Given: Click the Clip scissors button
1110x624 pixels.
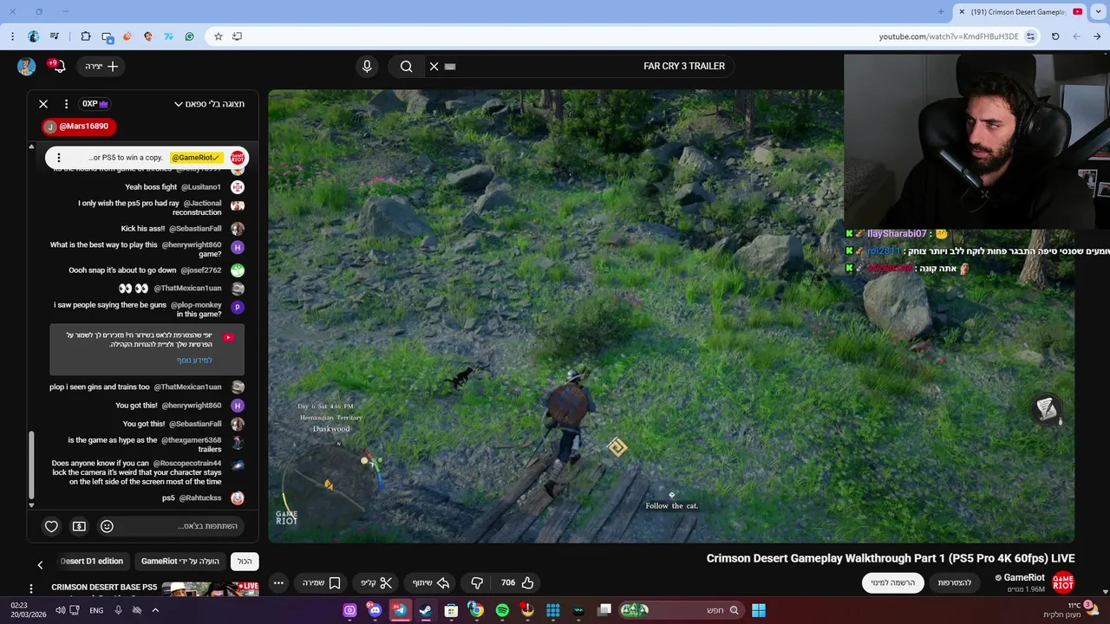Looking at the screenshot, I should [377, 583].
